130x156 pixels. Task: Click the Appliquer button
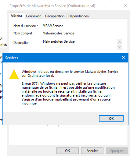117,151
